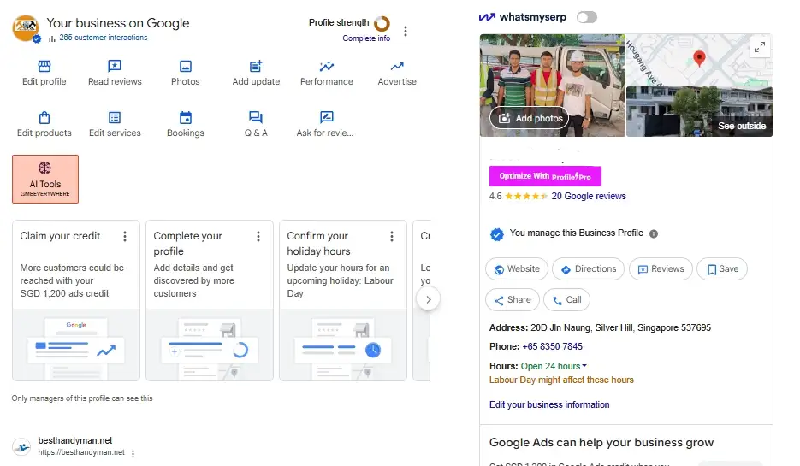
Task: Click Optimize With ProfilePro button
Action: pyautogui.click(x=545, y=176)
